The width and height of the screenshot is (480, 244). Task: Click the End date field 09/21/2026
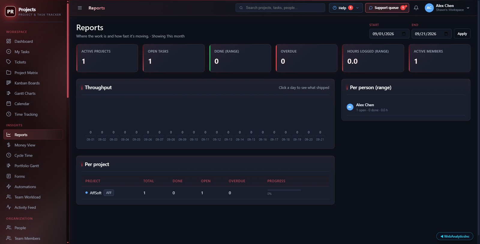[431, 34]
